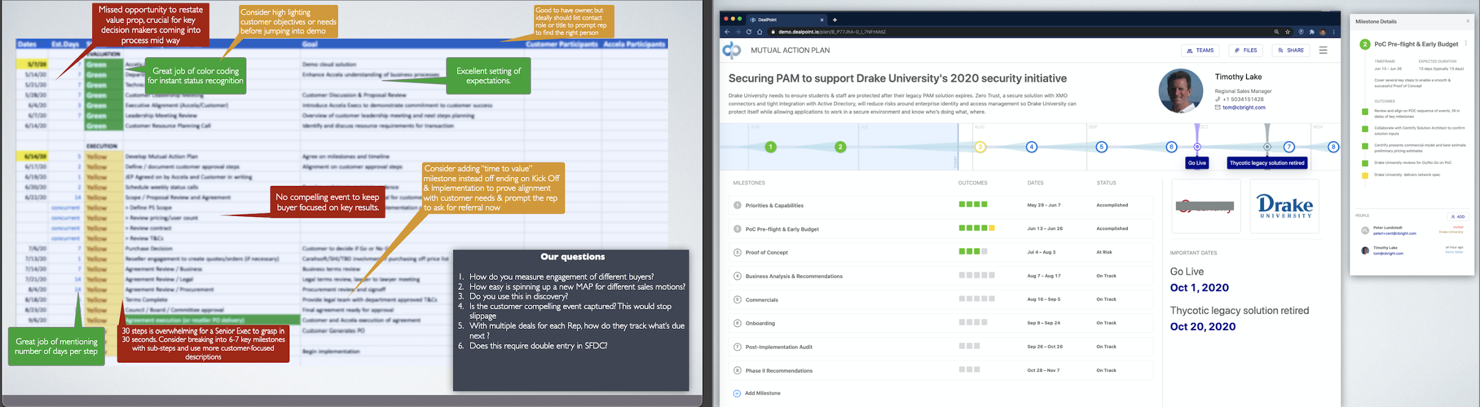1480x407 pixels.
Task: Open the browser three-dot menu
Action: [1334, 32]
